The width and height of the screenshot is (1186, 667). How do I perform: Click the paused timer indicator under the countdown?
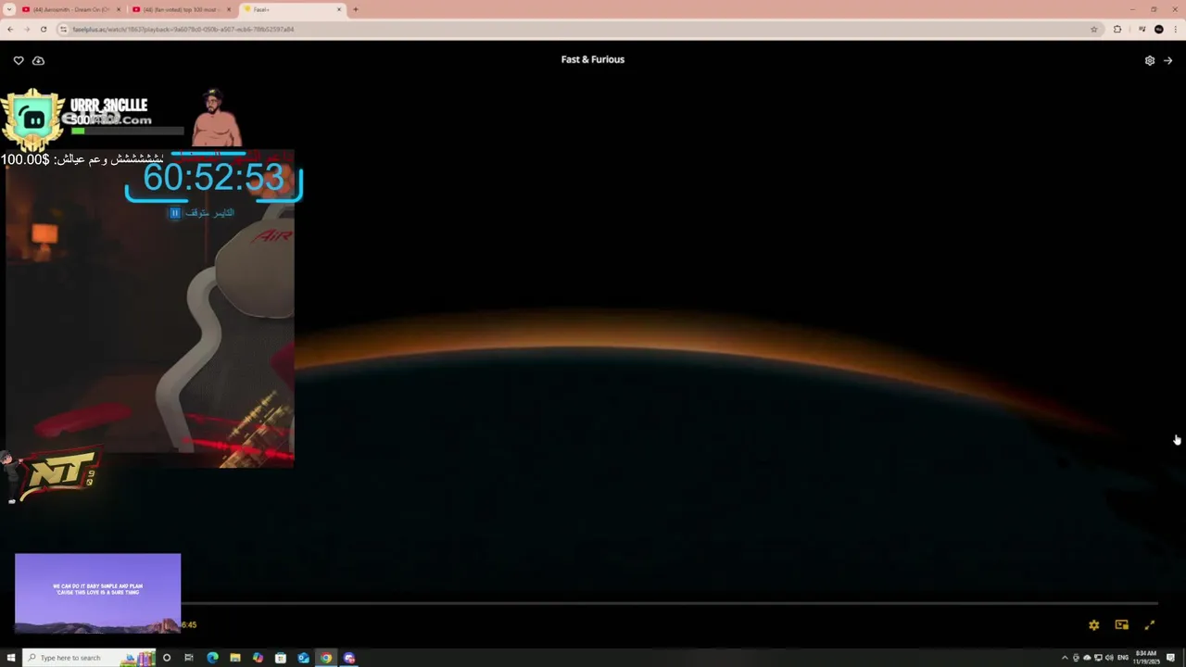(x=201, y=213)
